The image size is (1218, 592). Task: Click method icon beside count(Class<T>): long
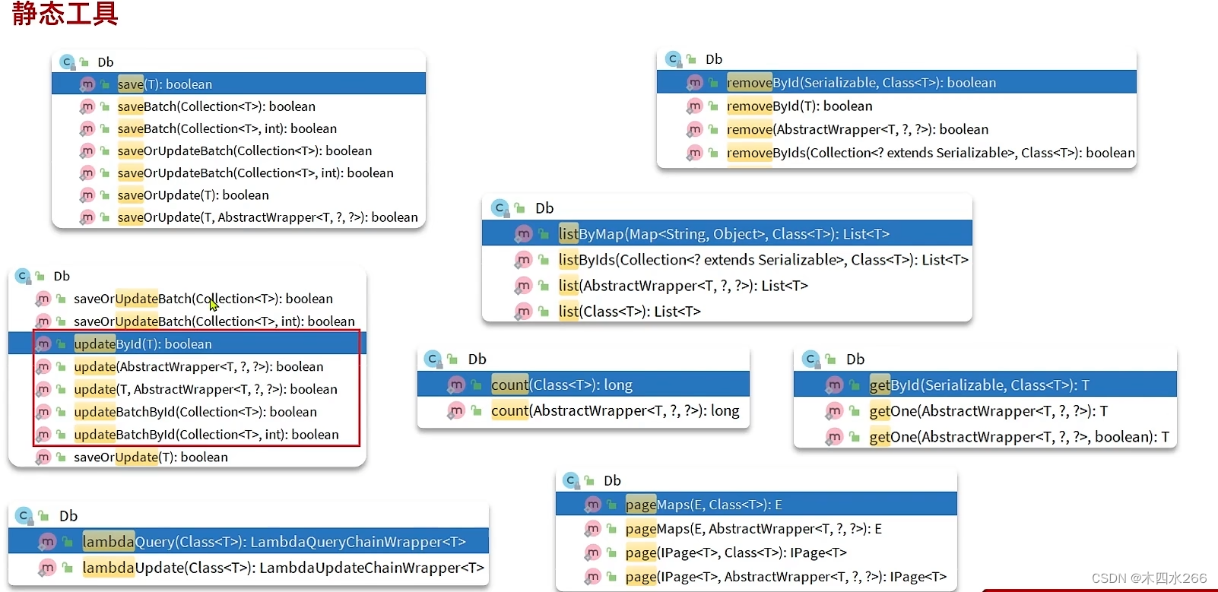pos(456,385)
